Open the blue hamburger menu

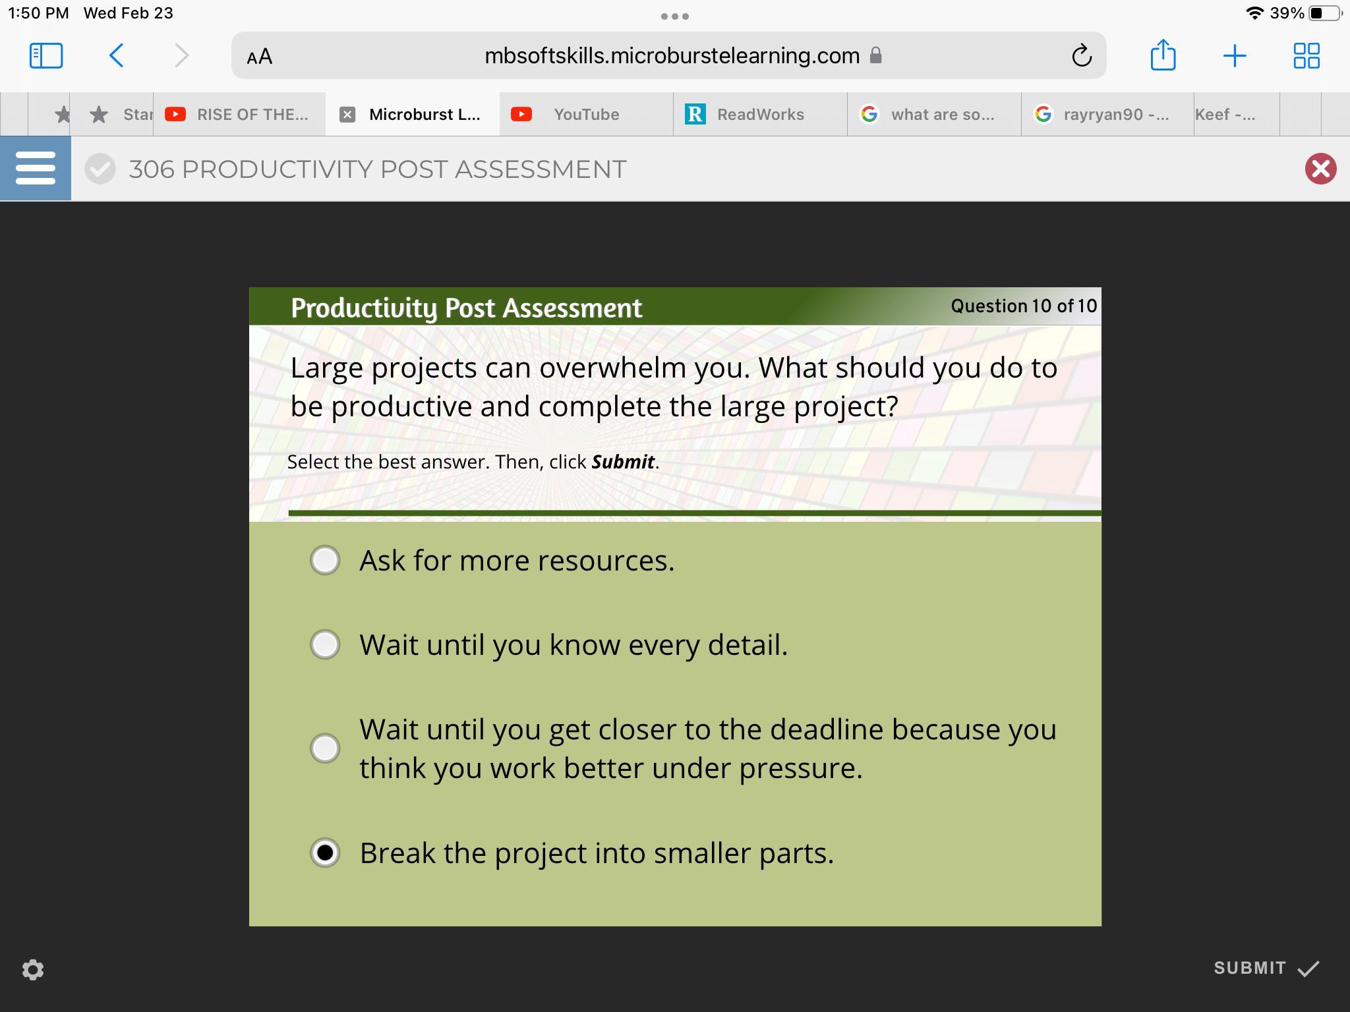click(36, 169)
